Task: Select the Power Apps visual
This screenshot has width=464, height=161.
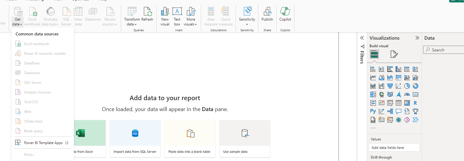Action: click(x=407, y=120)
